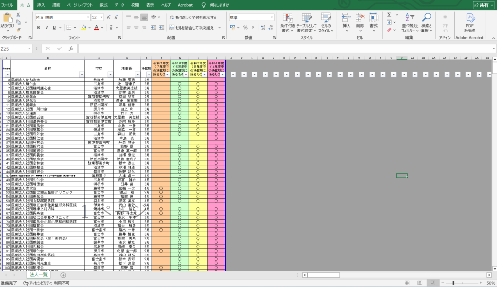497x287 pixels.
Task: Click the Insert Function fx icon
Action: tap(71, 48)
